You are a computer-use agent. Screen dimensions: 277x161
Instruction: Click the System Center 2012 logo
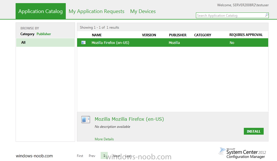coord(242,153)
